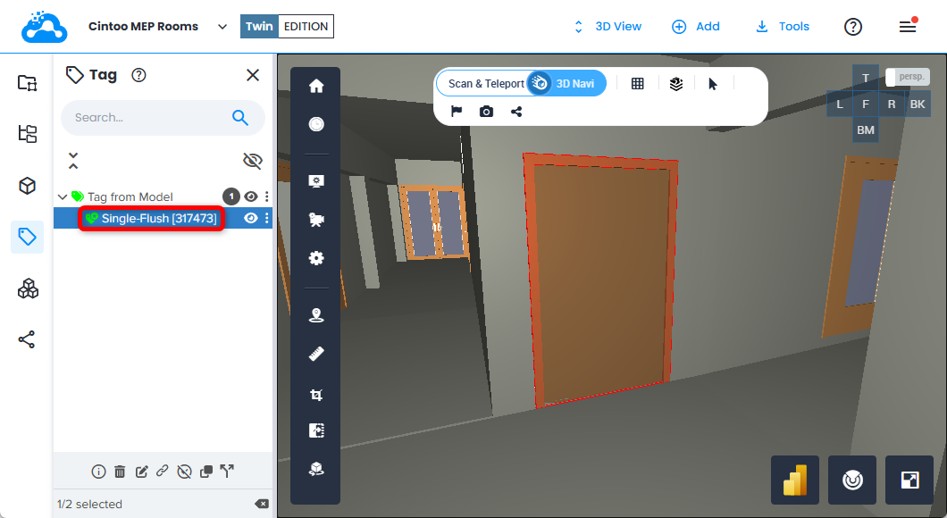Show selected tag info
The image size is (947, 518).
pyautogui.click(x=98, y=472)
